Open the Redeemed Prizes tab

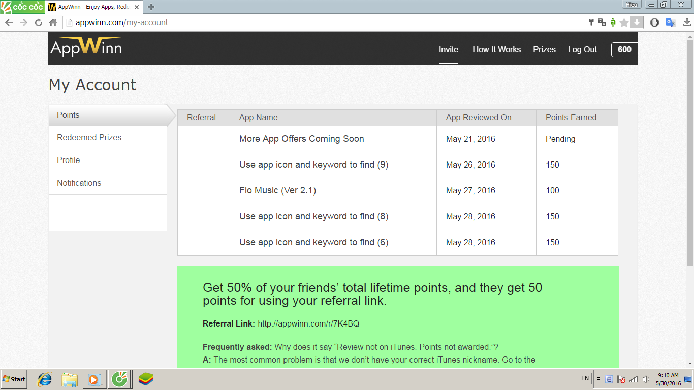pyautogui.click(x=108, y=138)
